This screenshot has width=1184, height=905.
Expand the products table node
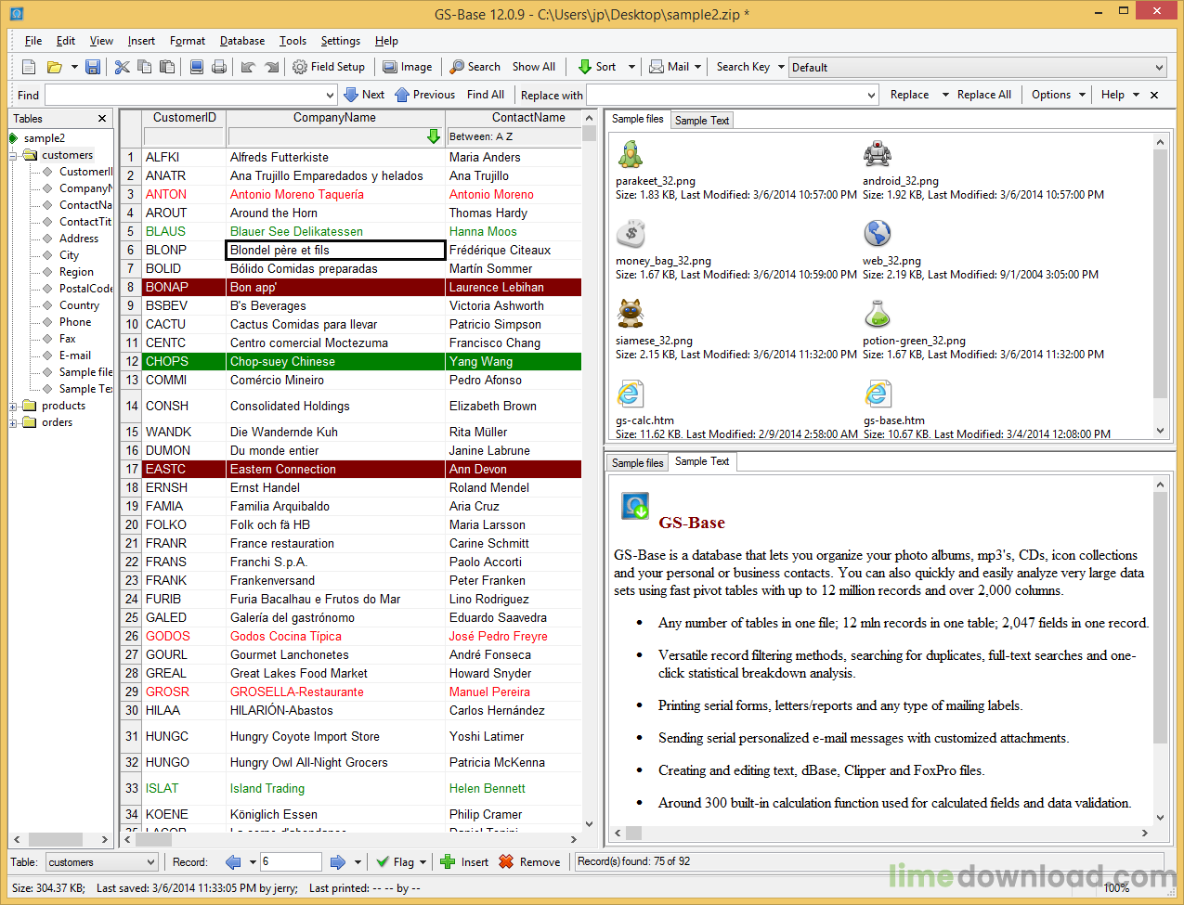coord(14,406)
